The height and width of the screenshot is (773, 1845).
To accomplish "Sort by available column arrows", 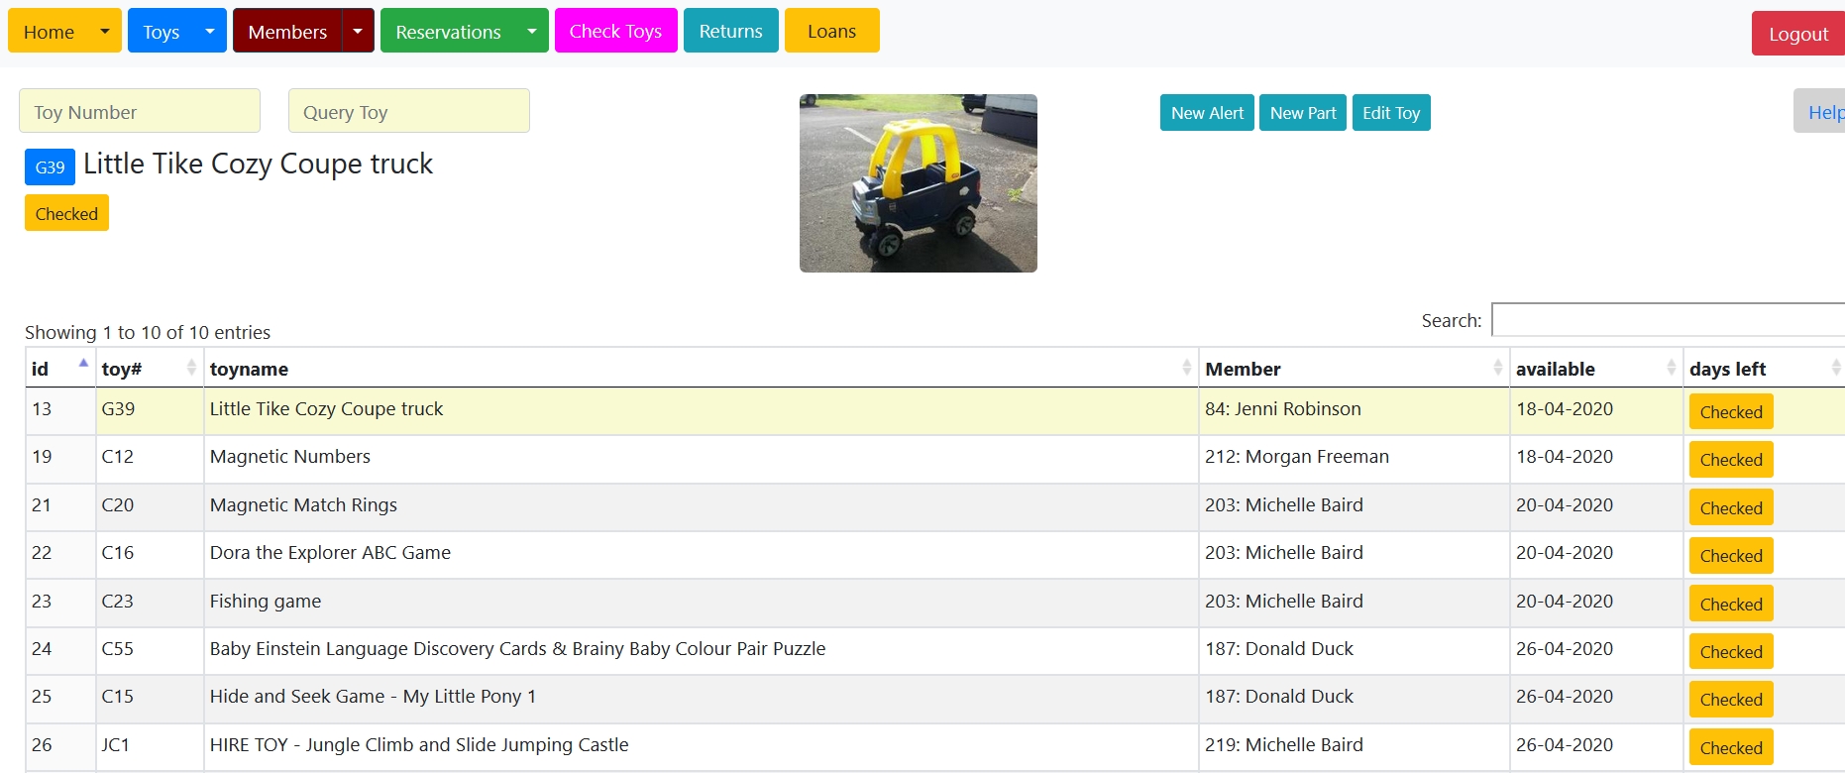I will pyautogui.click(x=1671, y=368).
